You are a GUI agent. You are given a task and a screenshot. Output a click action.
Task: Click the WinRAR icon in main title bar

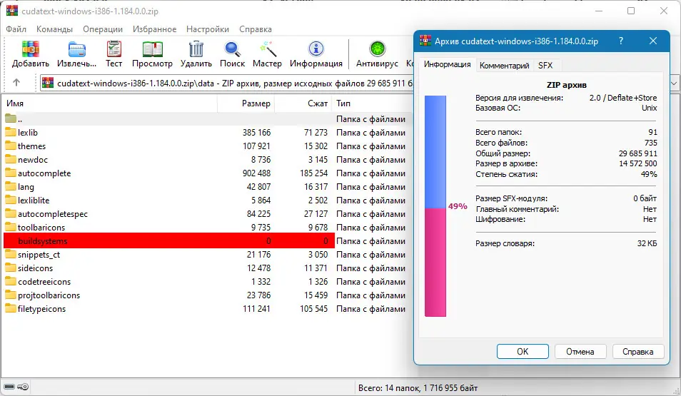click(x=11, y=11)
